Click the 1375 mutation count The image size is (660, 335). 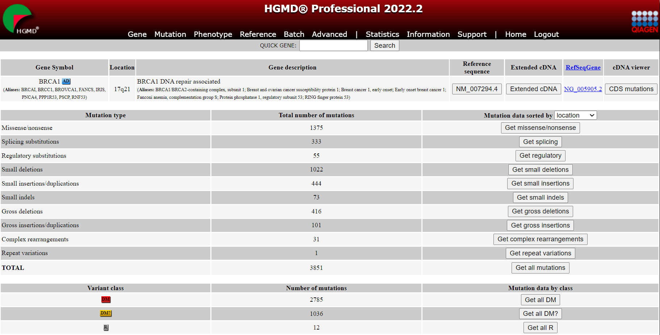(316, 128)
